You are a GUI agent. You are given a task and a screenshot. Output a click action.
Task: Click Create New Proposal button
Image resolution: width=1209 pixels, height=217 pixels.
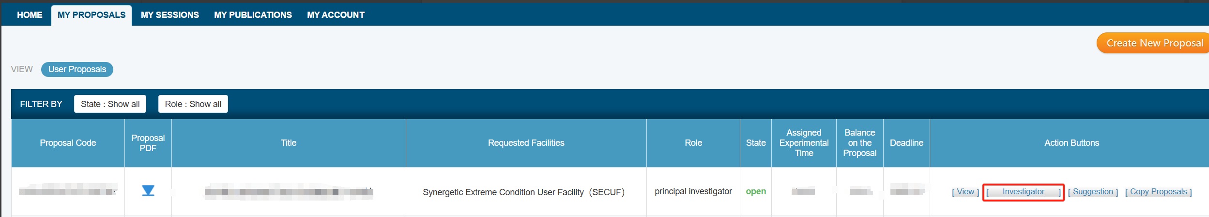(1154, 43)
